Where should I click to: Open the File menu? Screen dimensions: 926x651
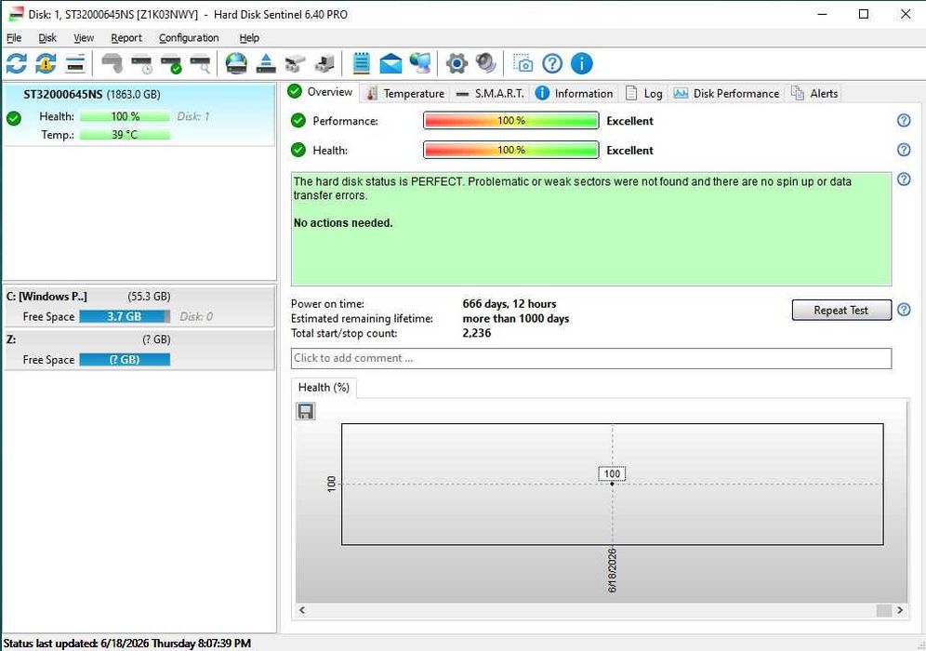[x=14, y=38]
